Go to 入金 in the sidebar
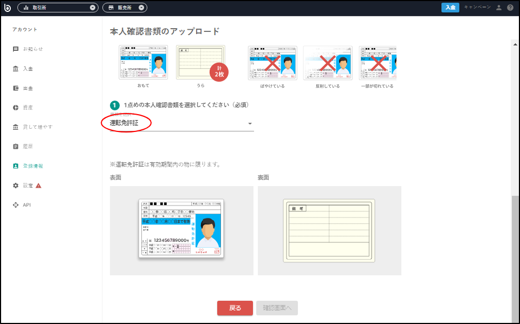The height and width of the screenshot is (324, 520). coord(28,69)
